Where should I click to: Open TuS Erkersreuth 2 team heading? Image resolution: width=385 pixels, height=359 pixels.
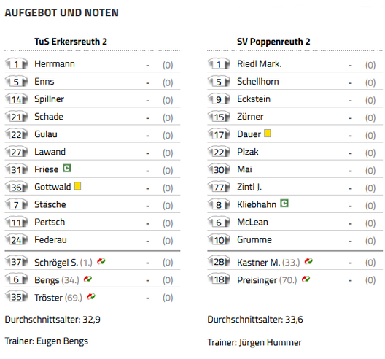tap(71, 42)
